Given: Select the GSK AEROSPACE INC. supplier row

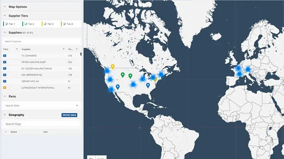Looking at the screenshot, I should coord(41,75).
